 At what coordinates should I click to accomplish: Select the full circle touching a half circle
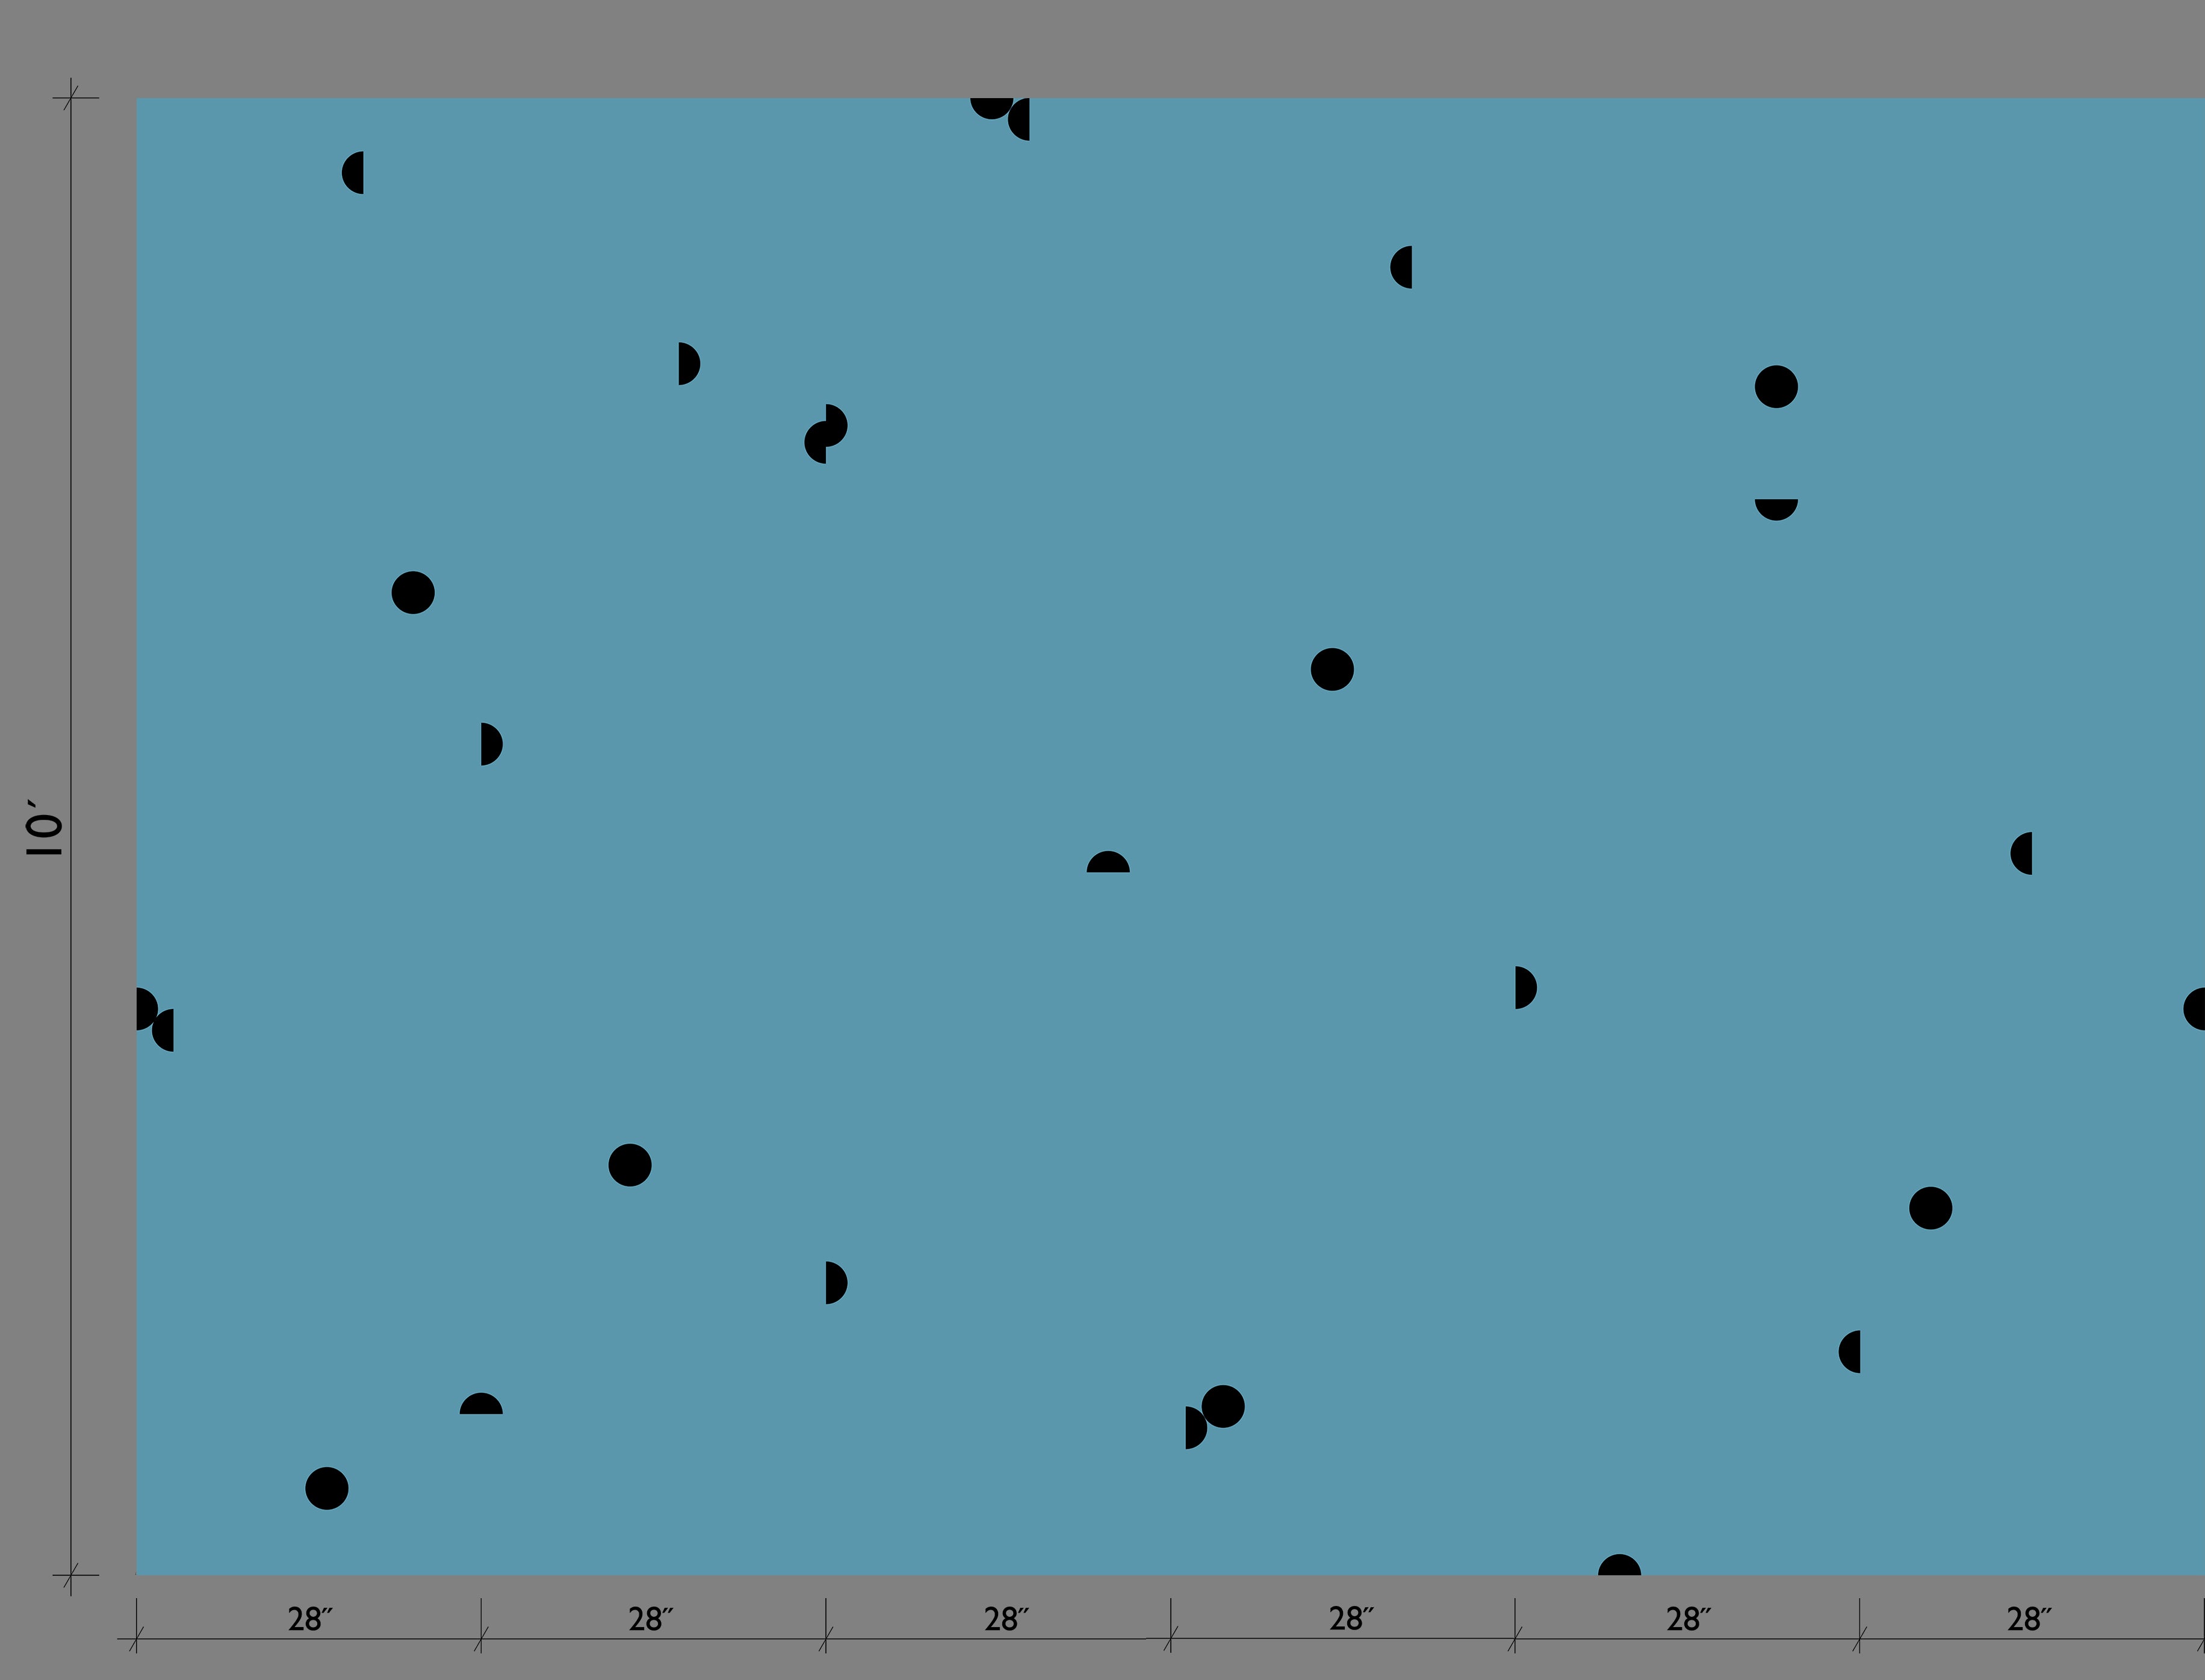1223,1407
